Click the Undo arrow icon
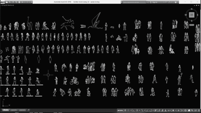The image size is (201, 113). tap(22, 2)
